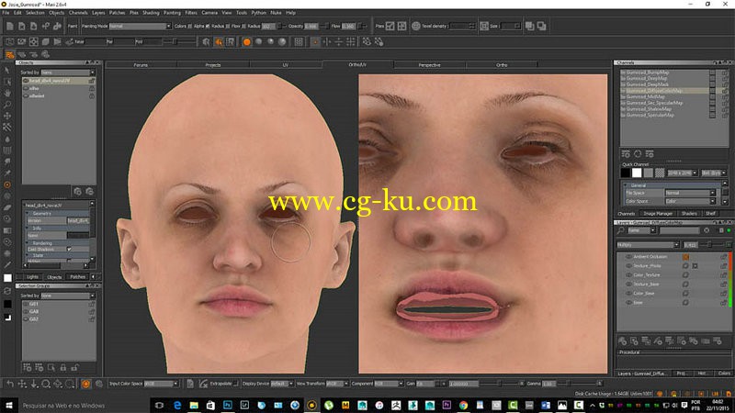Screen dimensions: 735x413
Task: Open Selection Groups Sorted by dropdown
Action: (x=67, y=296)
